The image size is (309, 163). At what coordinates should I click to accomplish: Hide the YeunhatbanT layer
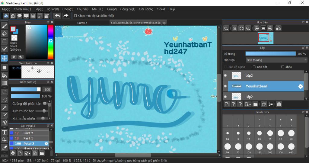click(x=225, y=86)
